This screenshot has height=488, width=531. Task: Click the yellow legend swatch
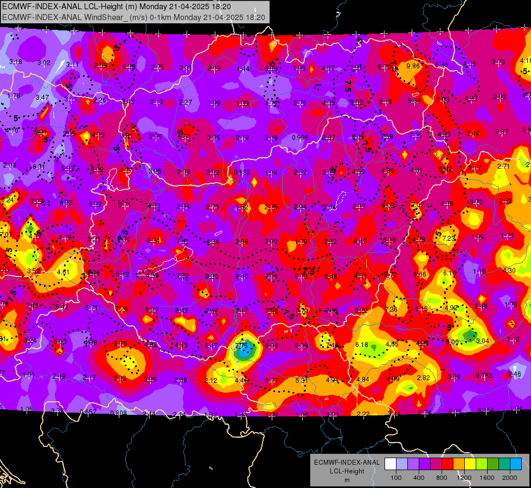(x=470, y=464)
